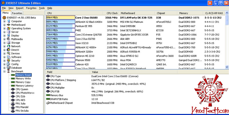The height and width of the screenshot is (115, 229).
Task: Expand the Database tree node
Action: pyautogui.click(x=4, y=68)
